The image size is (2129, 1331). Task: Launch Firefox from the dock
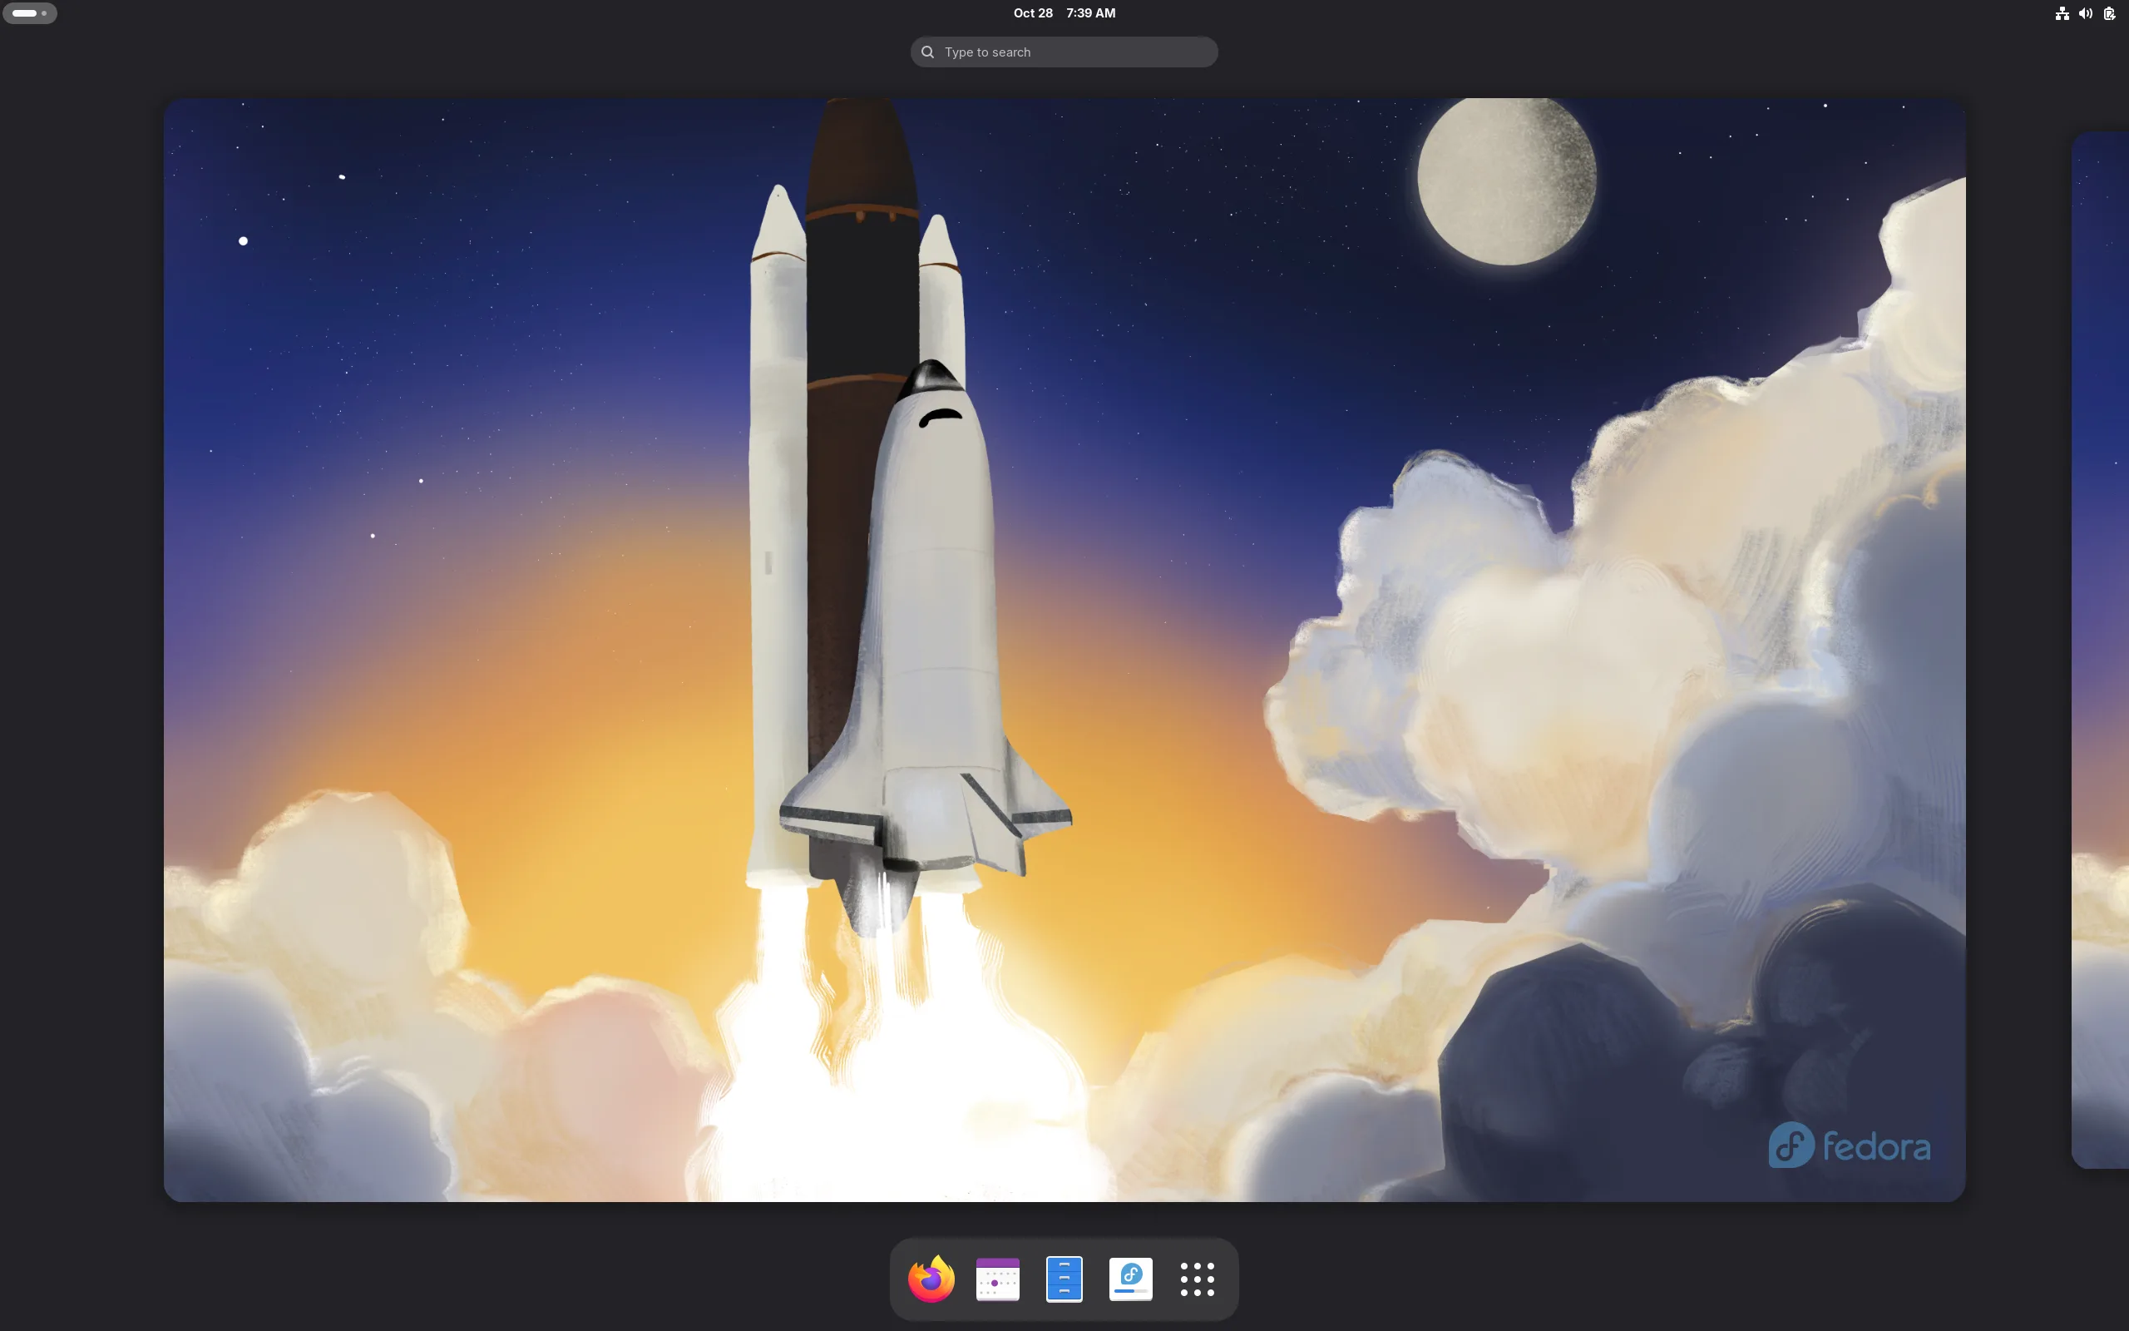pyautogui.click(x=930, y=1279)
